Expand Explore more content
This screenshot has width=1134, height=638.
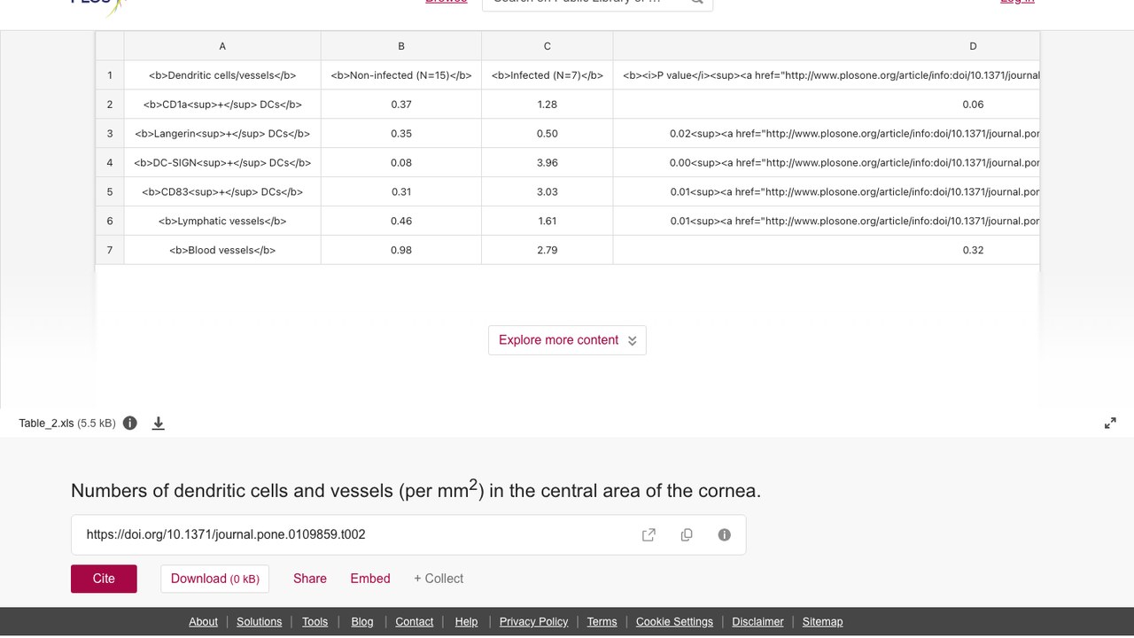click(567, 340)
